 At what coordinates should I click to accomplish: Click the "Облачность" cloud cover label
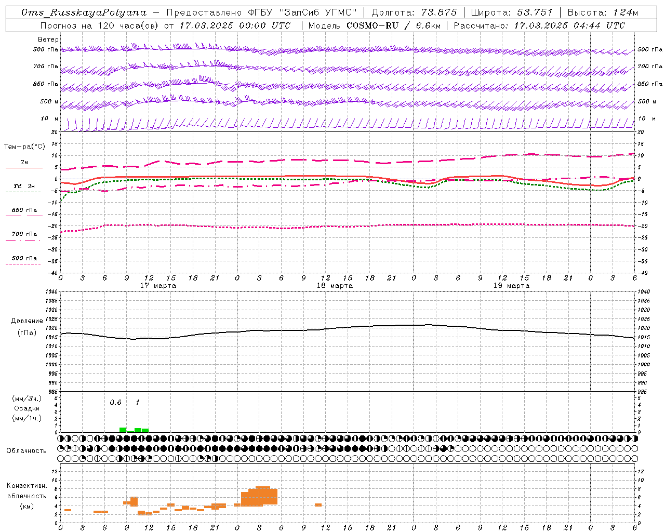click(x=26, y=450)
